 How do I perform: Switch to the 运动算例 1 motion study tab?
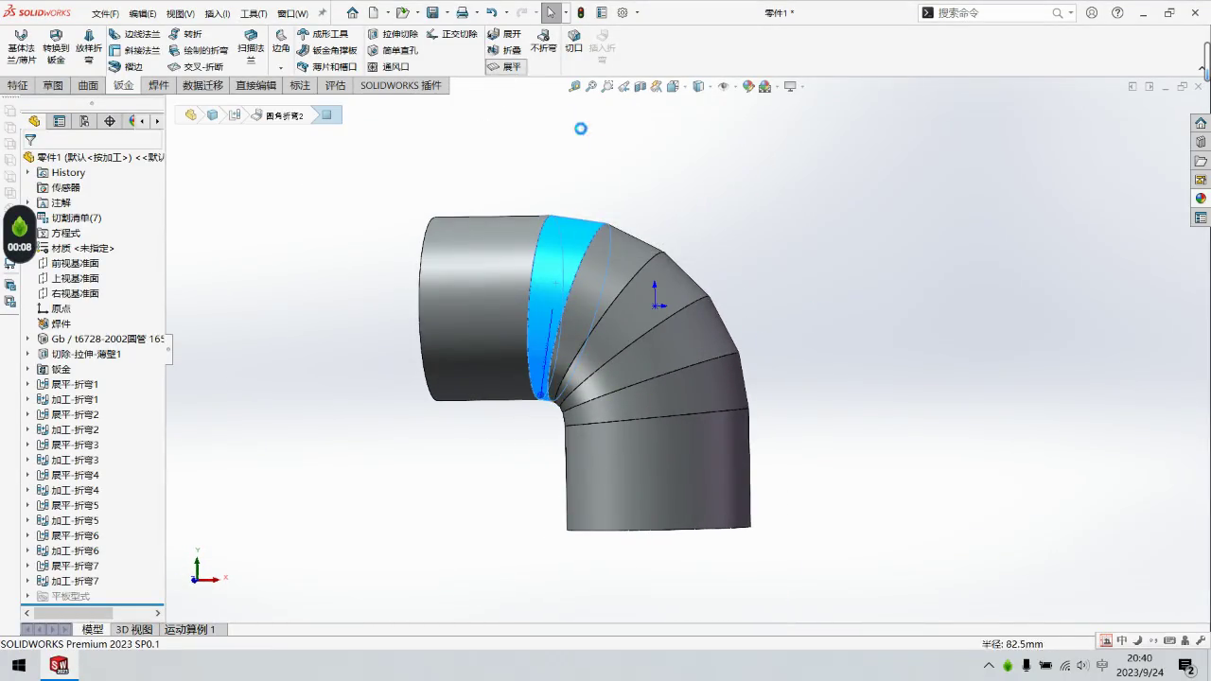click(x=190, y=629)
